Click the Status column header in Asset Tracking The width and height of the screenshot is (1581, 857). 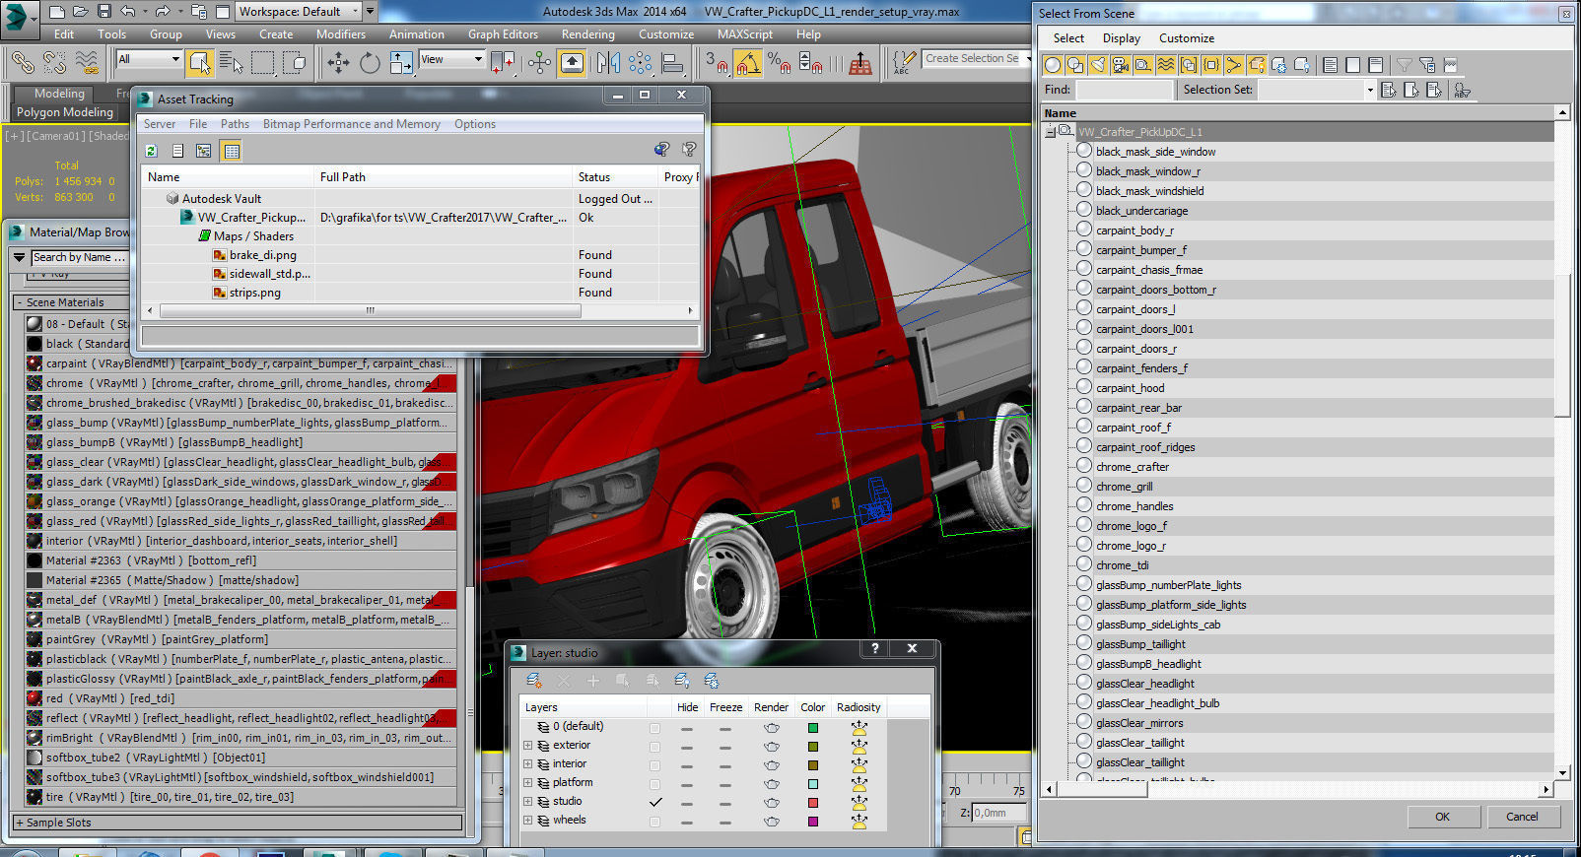coord(615,177)
